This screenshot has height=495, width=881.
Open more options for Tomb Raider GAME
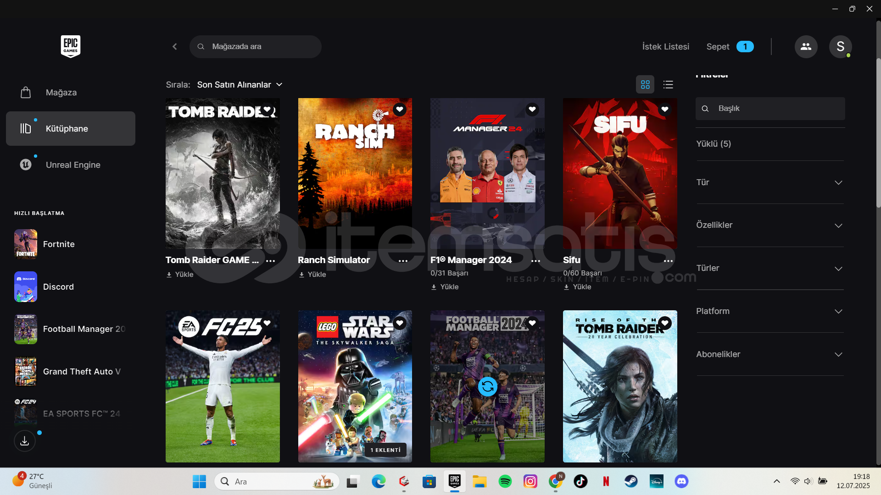pos(271,261)
